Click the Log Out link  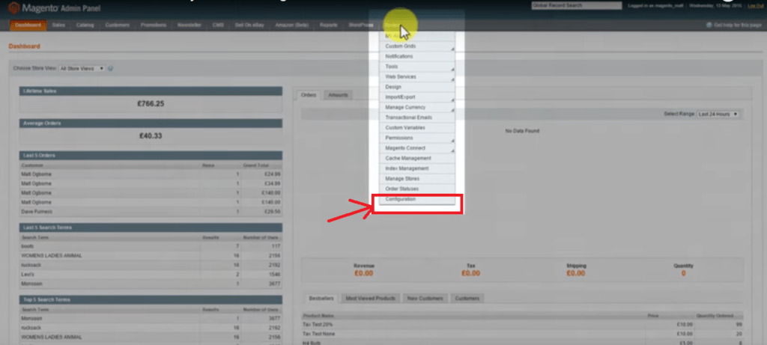(x=755, y=6)
